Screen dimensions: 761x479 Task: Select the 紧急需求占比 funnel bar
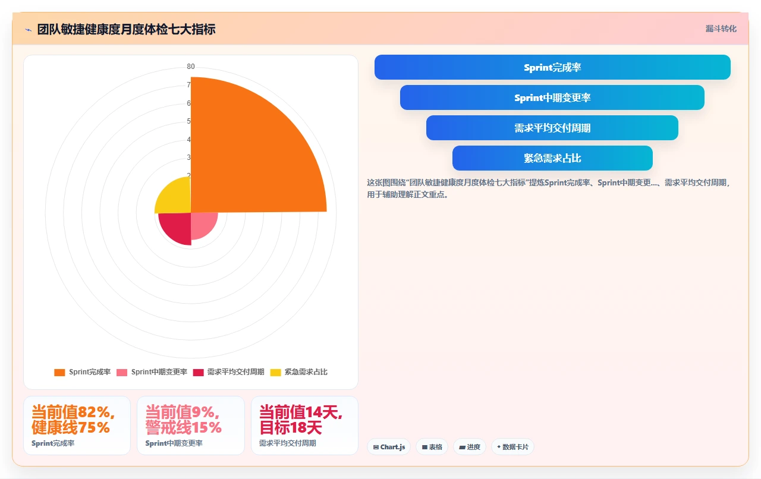point(552,158)
